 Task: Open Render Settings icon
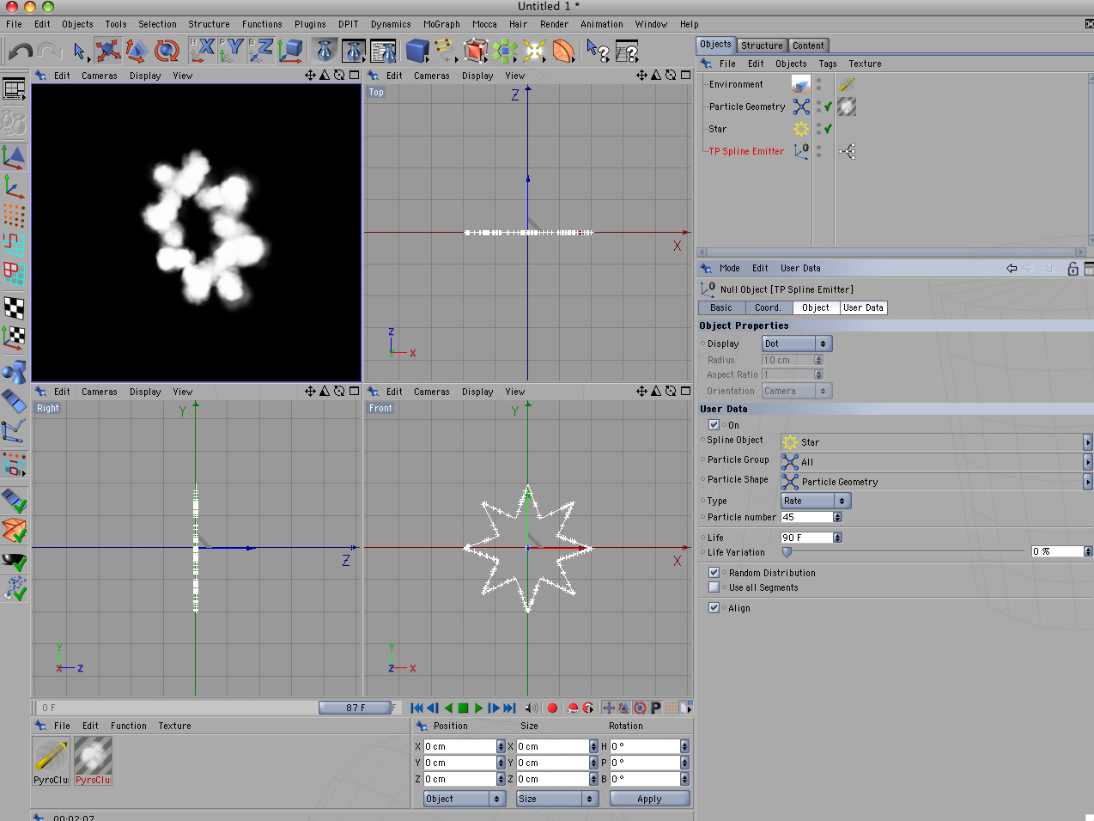click(383, 51)
